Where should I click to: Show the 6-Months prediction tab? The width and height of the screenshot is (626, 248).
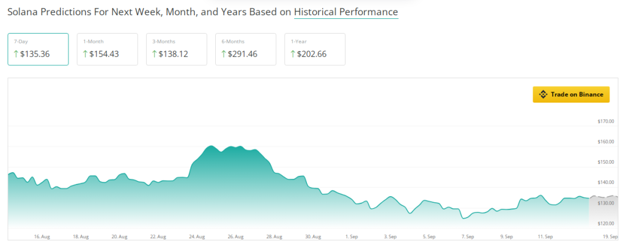245,49
